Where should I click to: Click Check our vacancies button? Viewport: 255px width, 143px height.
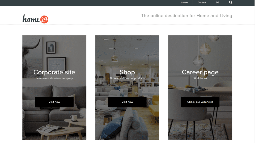tap(200, 102)
